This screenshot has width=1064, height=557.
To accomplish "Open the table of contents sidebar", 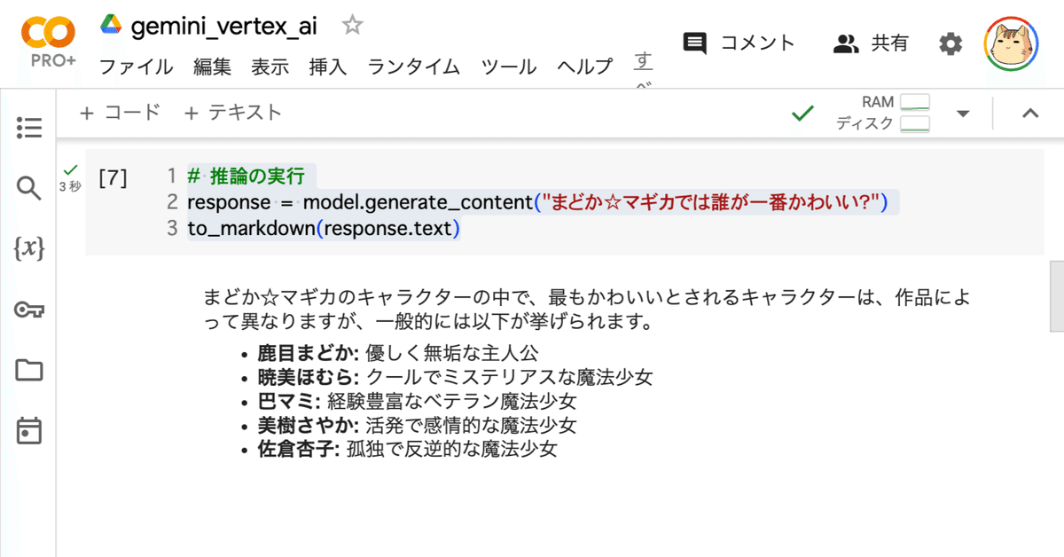I will click(x=29, y=128).
